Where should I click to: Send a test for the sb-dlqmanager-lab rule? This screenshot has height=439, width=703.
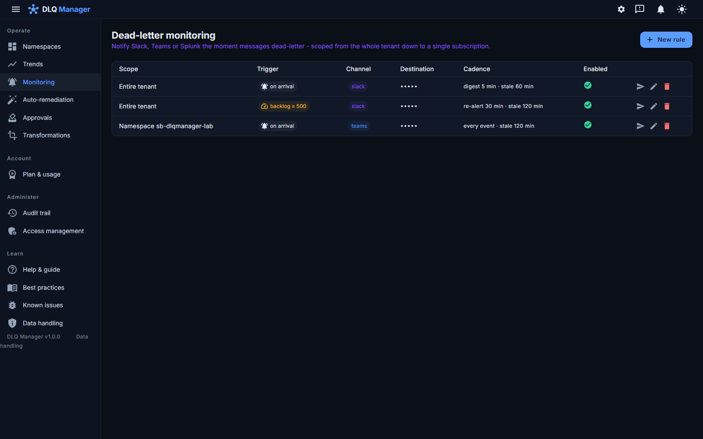(x=641, y=126)
